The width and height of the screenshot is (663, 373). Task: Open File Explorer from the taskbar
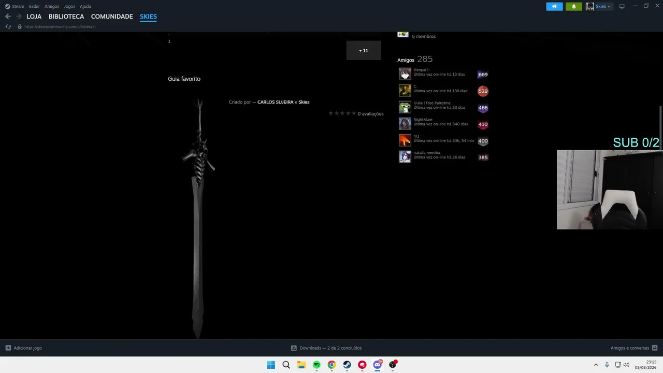(x=301, y=365)
